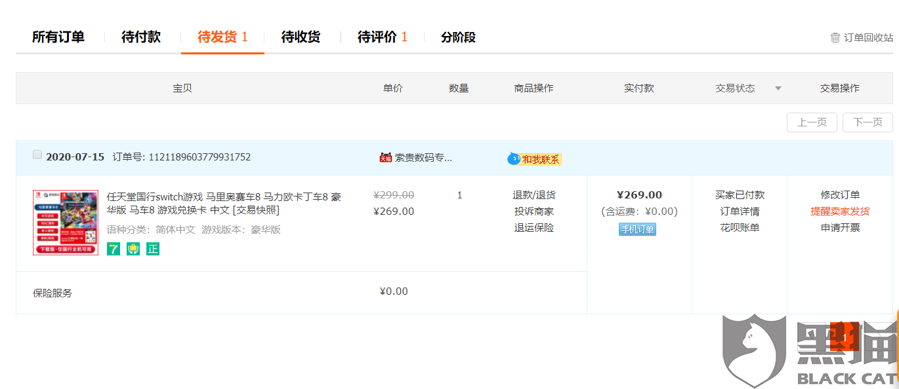Click the 下一页 button
This screenshot has height=389, width=899.
pyautogui.click(x=868, y=122)
